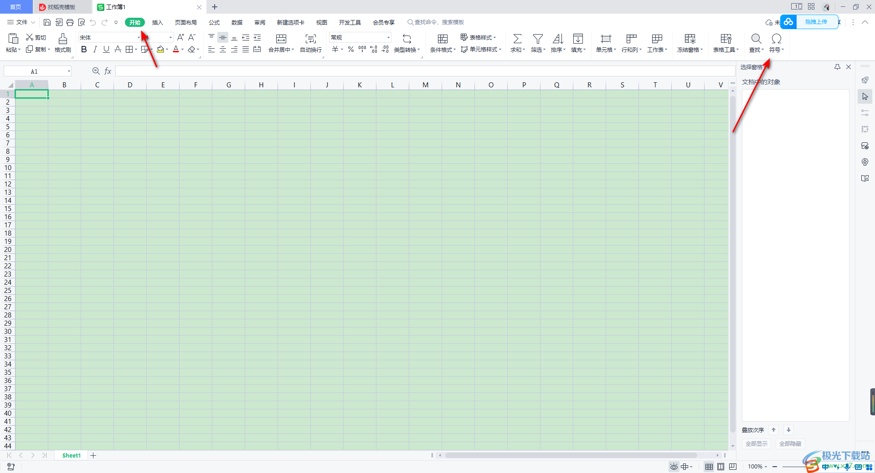Click the Cut (剪切) scissors button
This screenshot has width=875, height=473.
click(x=36, y=37)
